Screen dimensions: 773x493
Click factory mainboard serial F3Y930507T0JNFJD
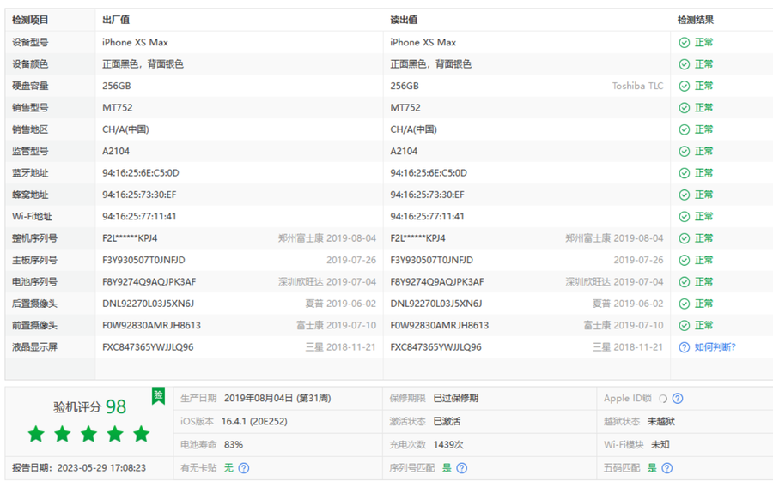(x=143, y=261)
